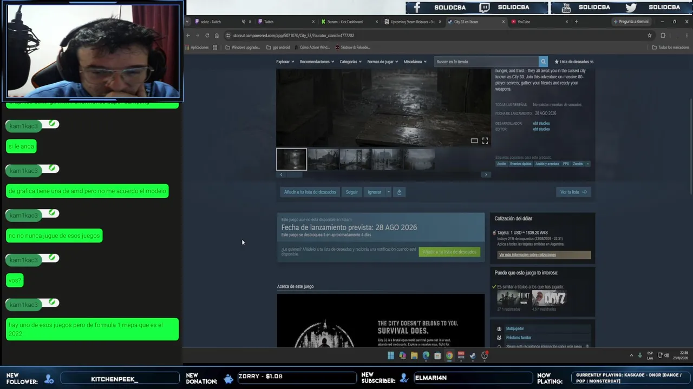Image resolution: width=693 pixels, height=389 pixels.
Task: Open the Multijugador feature link
Action: tap(515, 328)
